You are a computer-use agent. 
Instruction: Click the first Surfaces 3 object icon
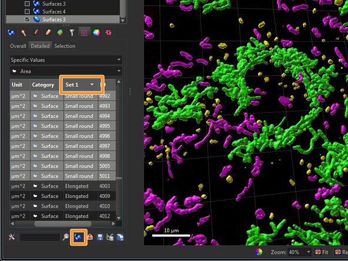coord(36,4)
